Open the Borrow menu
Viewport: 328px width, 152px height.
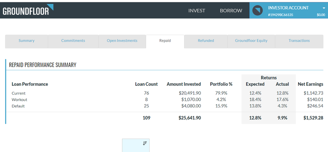click(231, 11)
